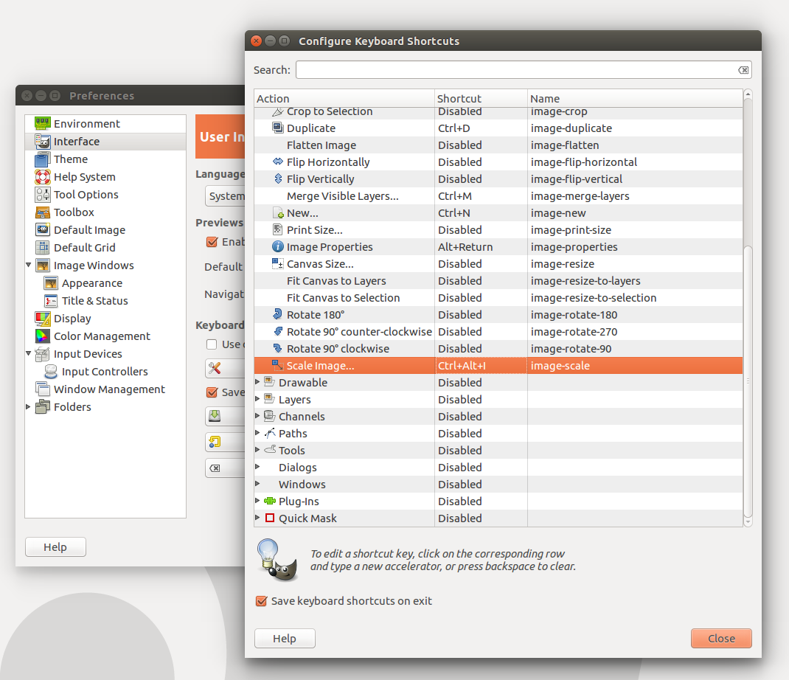789x680 pixels.
Task: Open Theme icon in Preferences sidebar
Action: coord(42,159)
